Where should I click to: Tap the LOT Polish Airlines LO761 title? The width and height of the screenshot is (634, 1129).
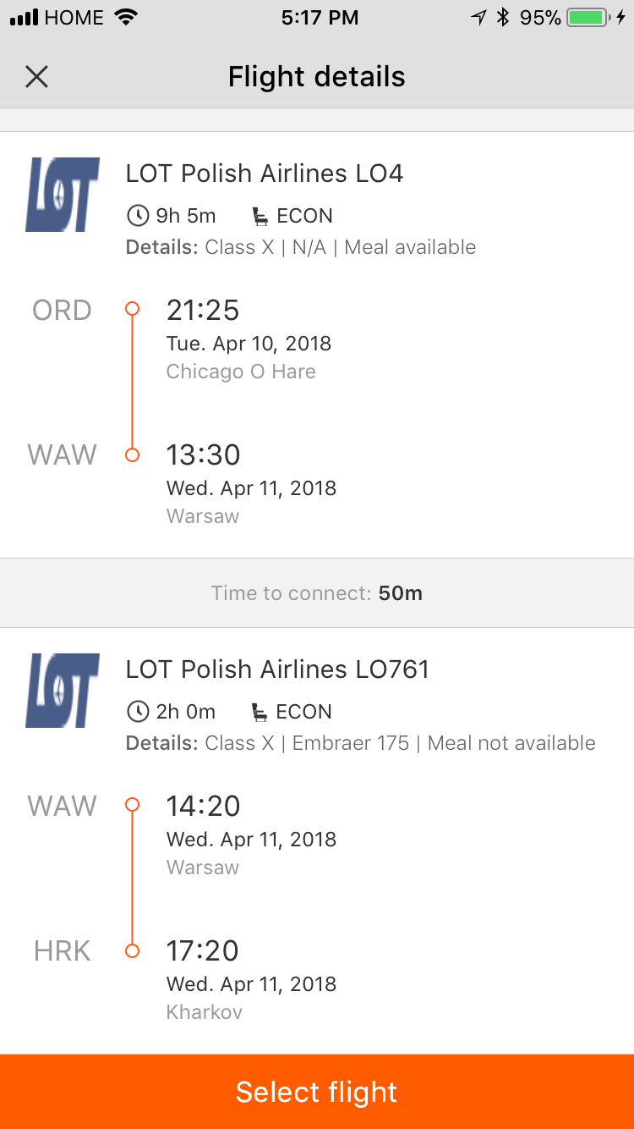coord(277,669)
